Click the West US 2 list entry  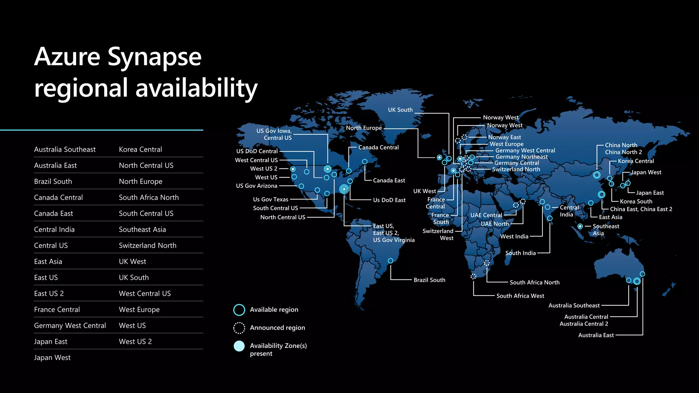(x=135, y=342)
